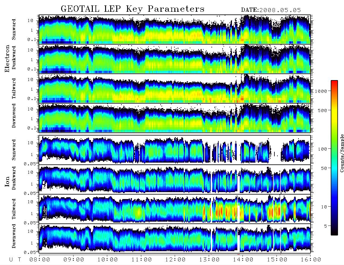Viewport: 344px width, 265px height.
Task: Select the '15:00' time tick label
Action: (277, 260)
